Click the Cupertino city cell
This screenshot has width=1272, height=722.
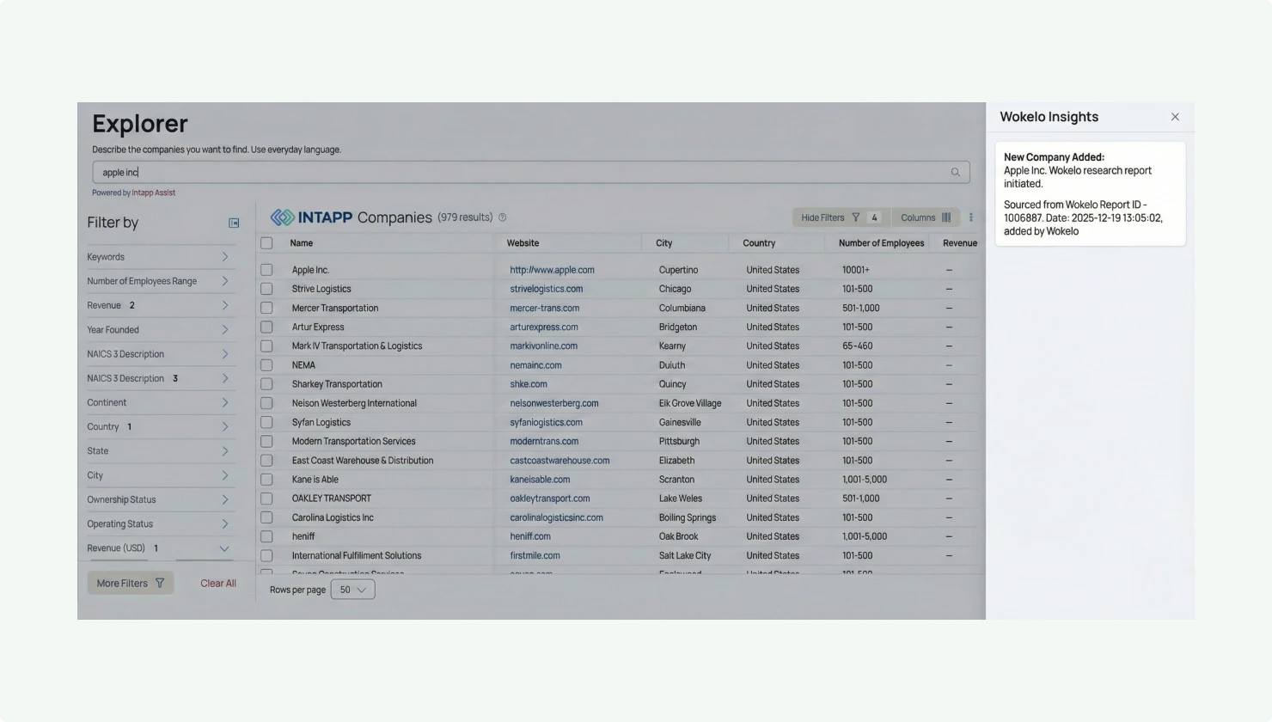pos(678,270)
